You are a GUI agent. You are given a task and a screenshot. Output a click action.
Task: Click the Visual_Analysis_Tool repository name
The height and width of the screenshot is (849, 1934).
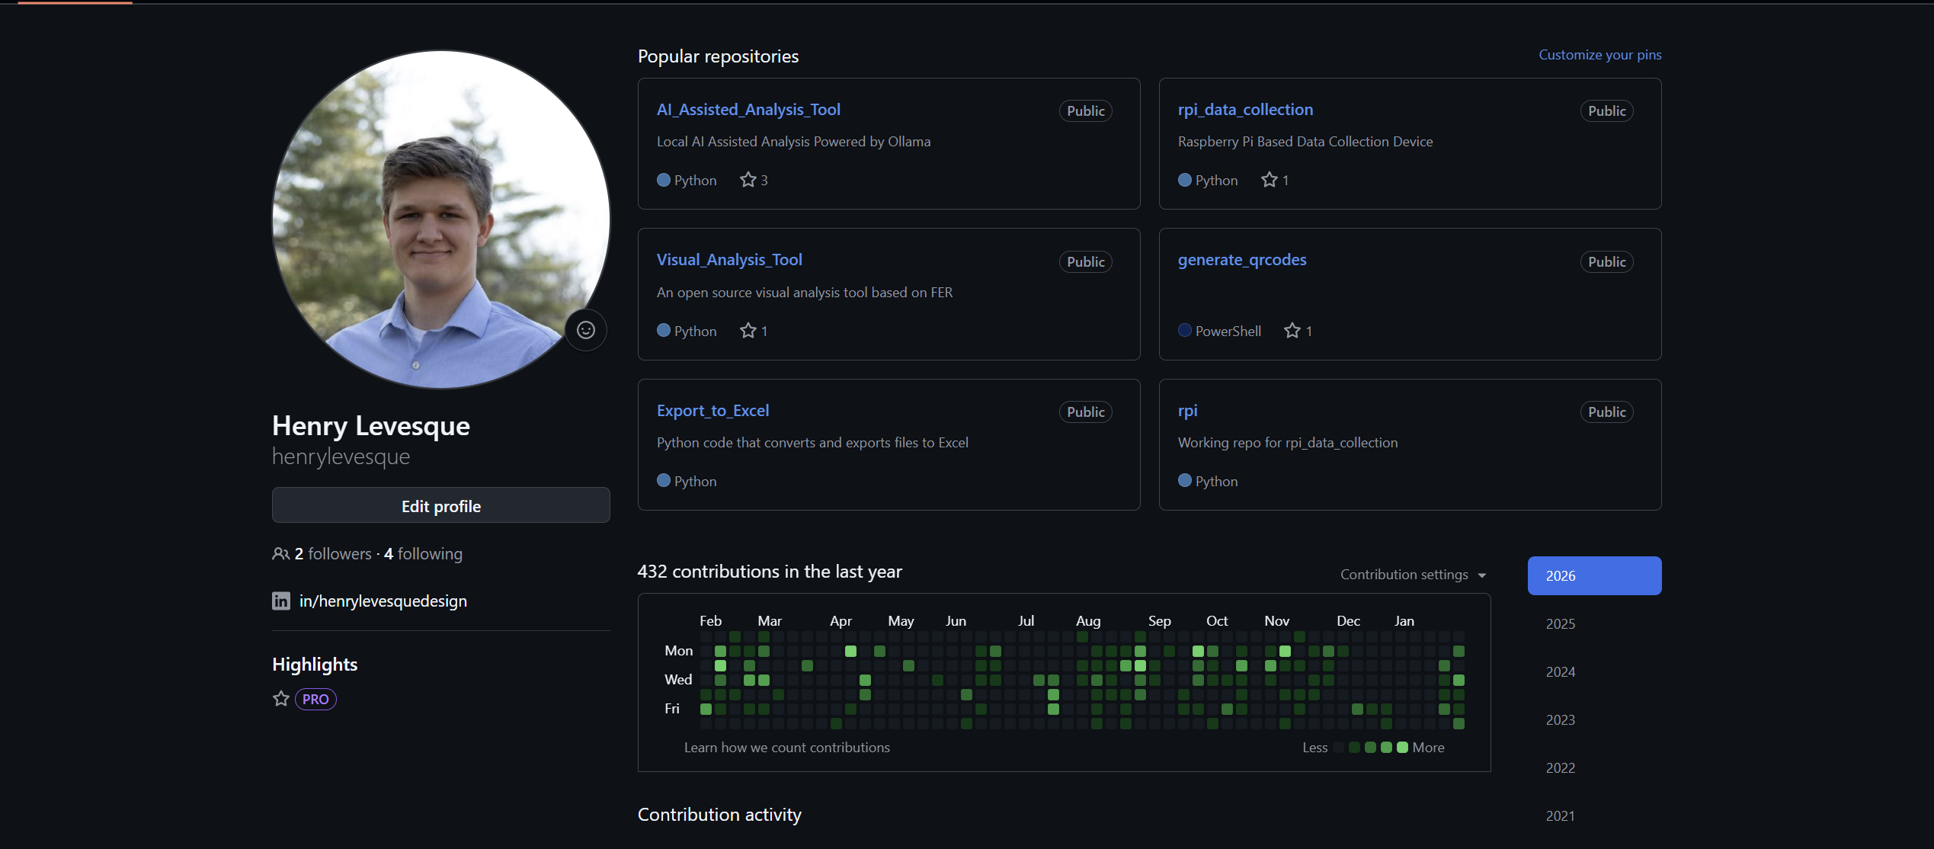729,259
